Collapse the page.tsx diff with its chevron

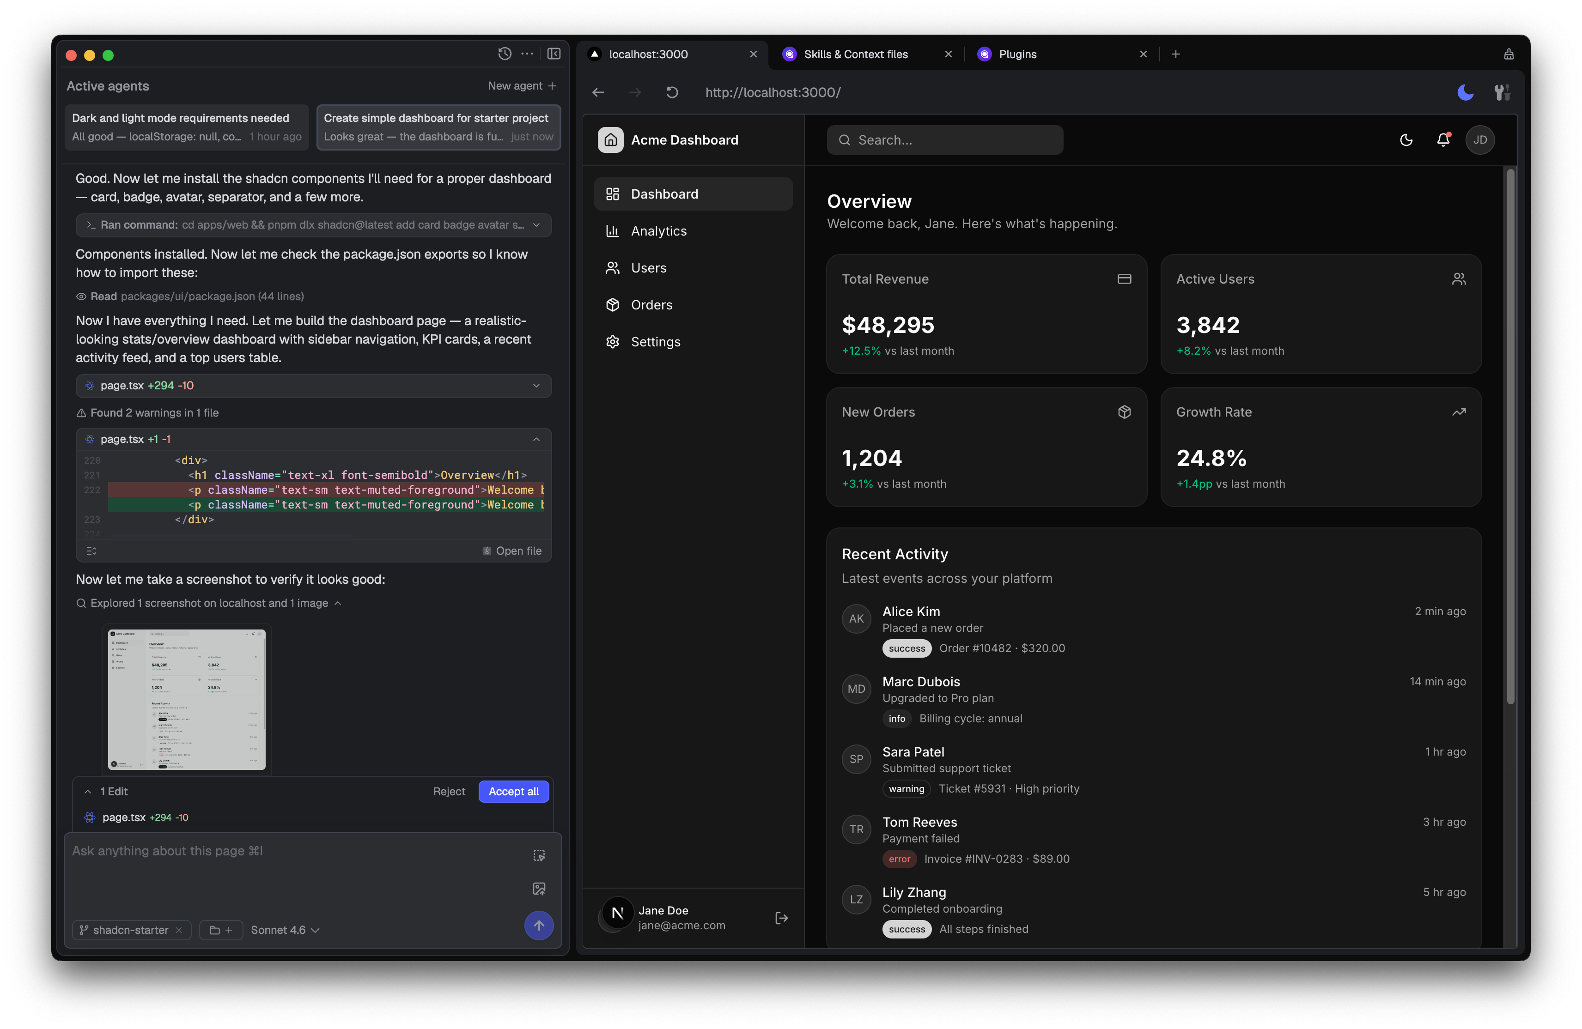pos(536,439)
